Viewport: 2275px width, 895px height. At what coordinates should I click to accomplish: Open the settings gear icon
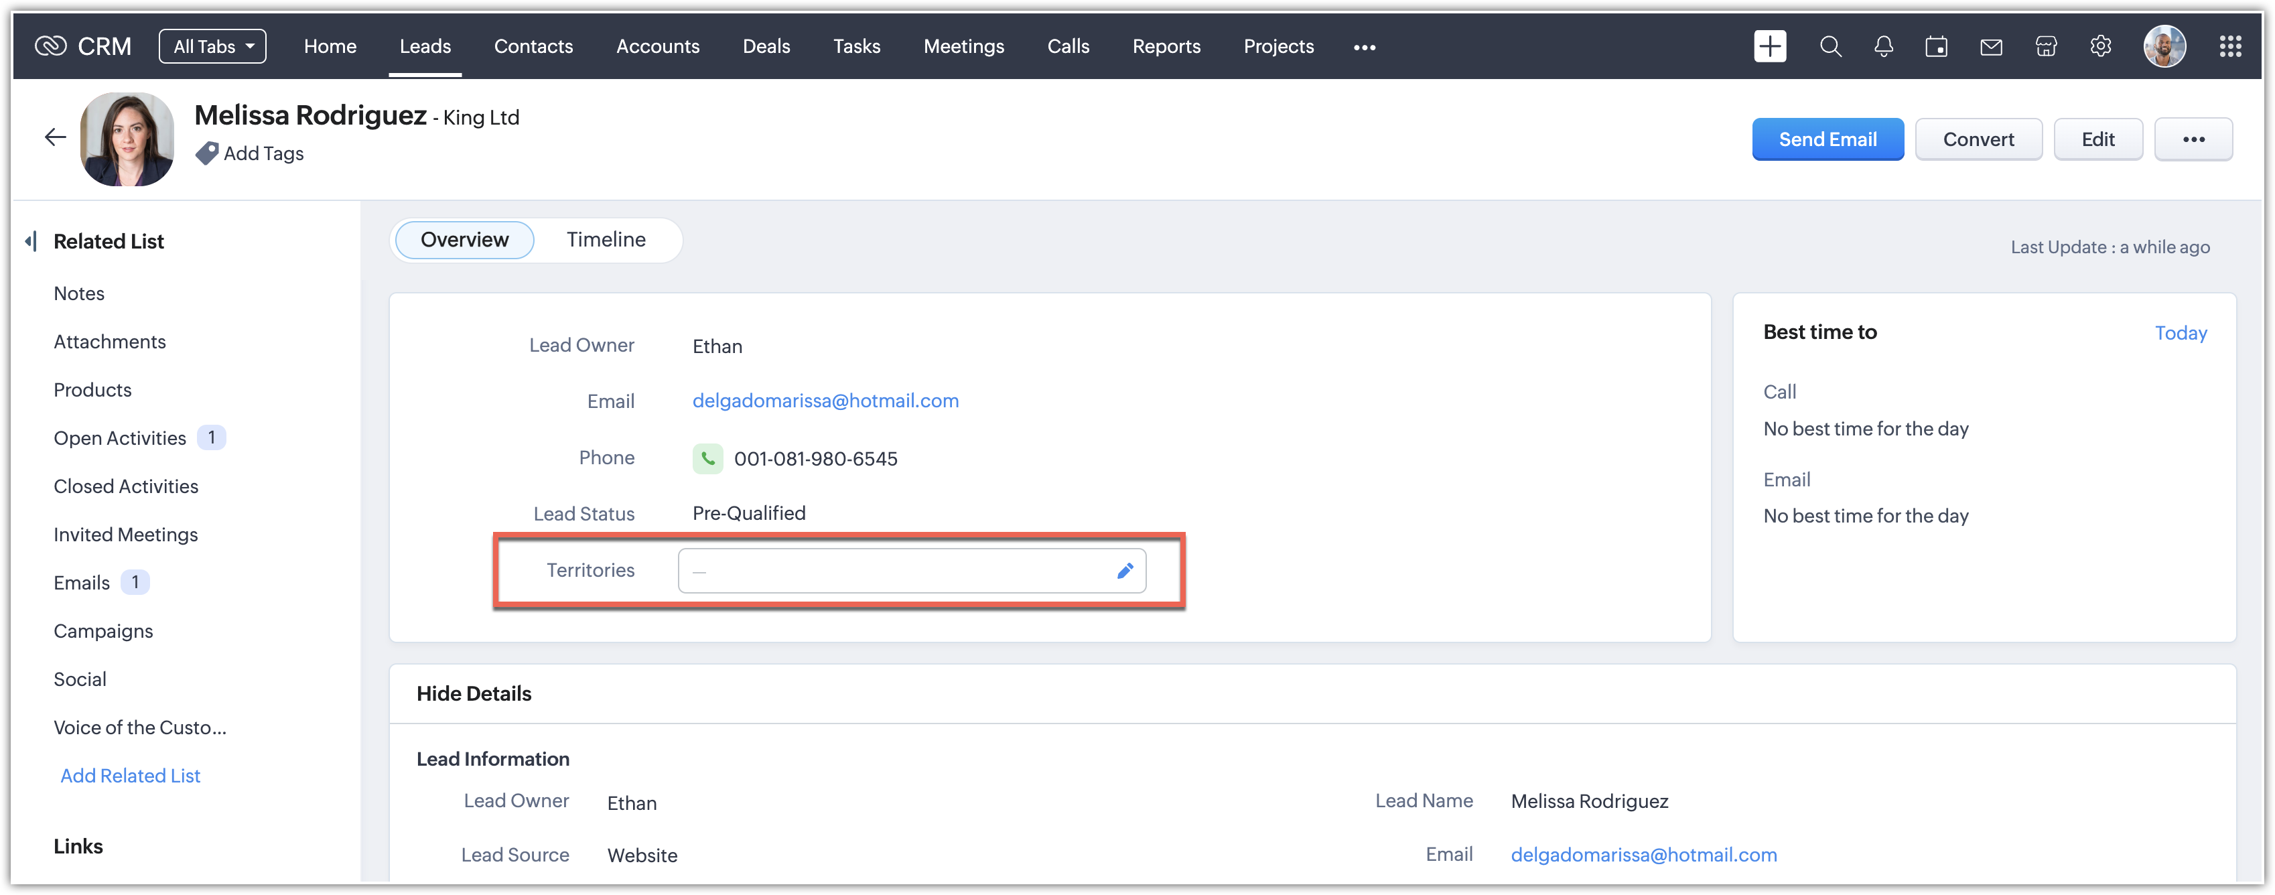coord(2100,46)
